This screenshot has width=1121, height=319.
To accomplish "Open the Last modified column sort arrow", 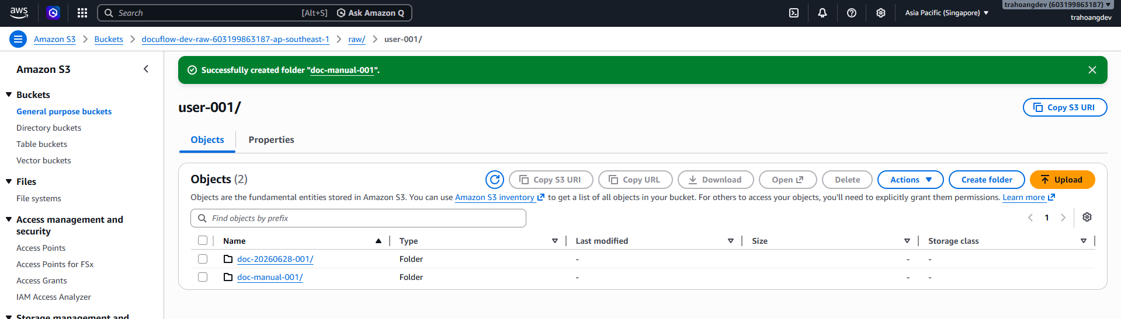I will click(731, 241).
